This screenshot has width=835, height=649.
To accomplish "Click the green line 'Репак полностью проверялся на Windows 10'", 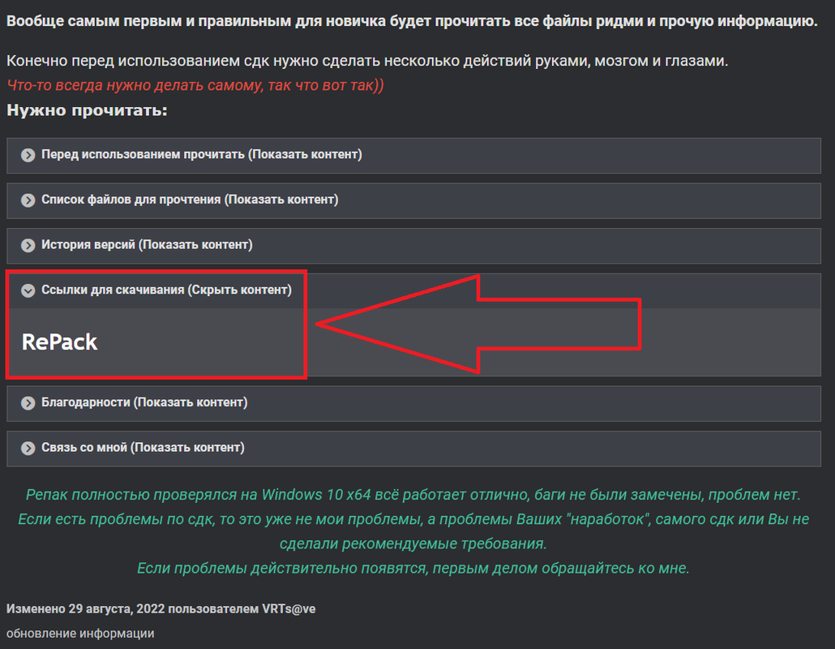I will [x=413, y=495].
